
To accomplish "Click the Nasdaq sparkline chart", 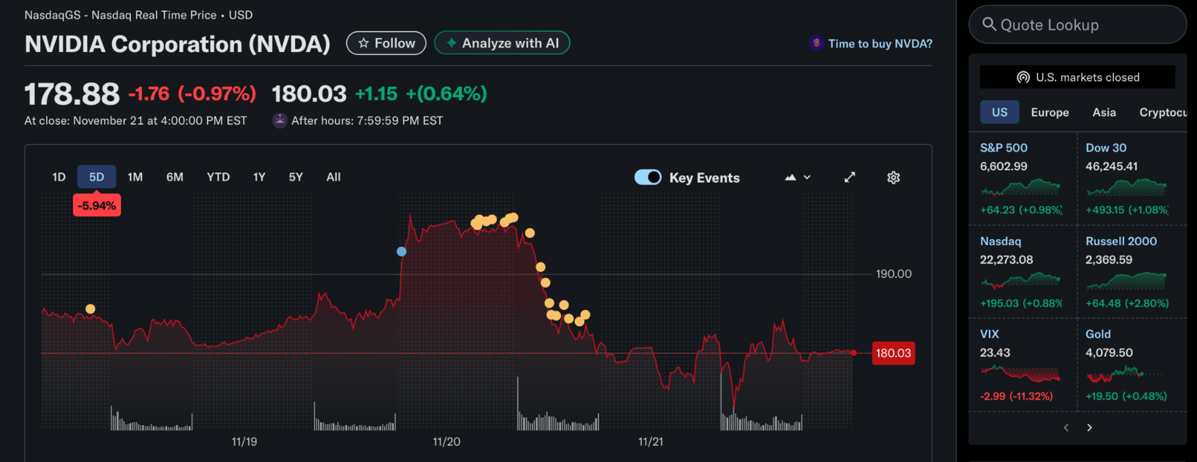I will tap(1021, 281).
